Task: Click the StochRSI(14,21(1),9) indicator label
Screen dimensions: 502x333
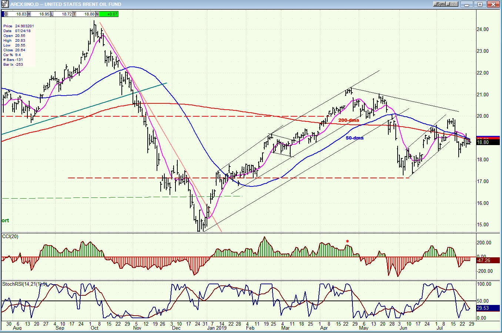Action: point(25,284)
